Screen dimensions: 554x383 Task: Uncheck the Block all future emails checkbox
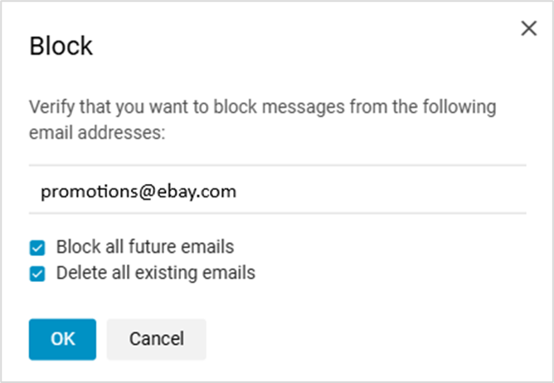pos(36,247)
